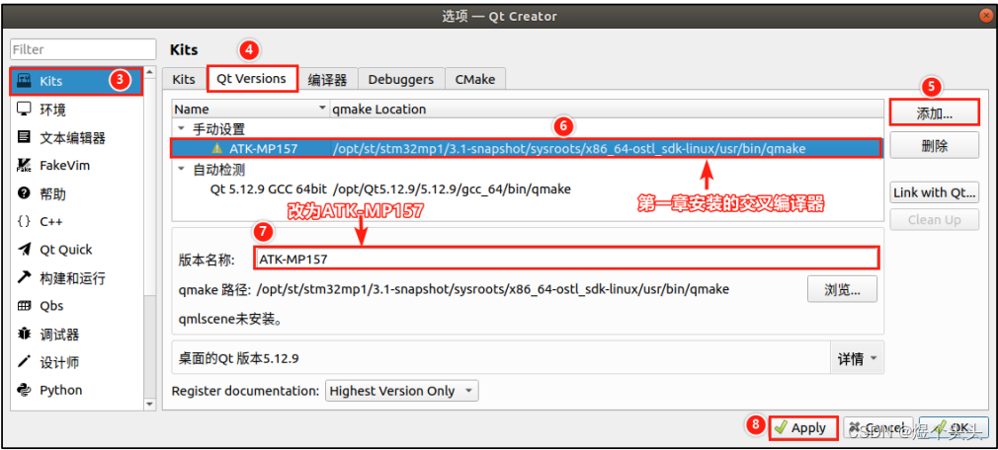Switch to the Kits tab
This screenshot has width=998, height=450.
click(184, 80)
